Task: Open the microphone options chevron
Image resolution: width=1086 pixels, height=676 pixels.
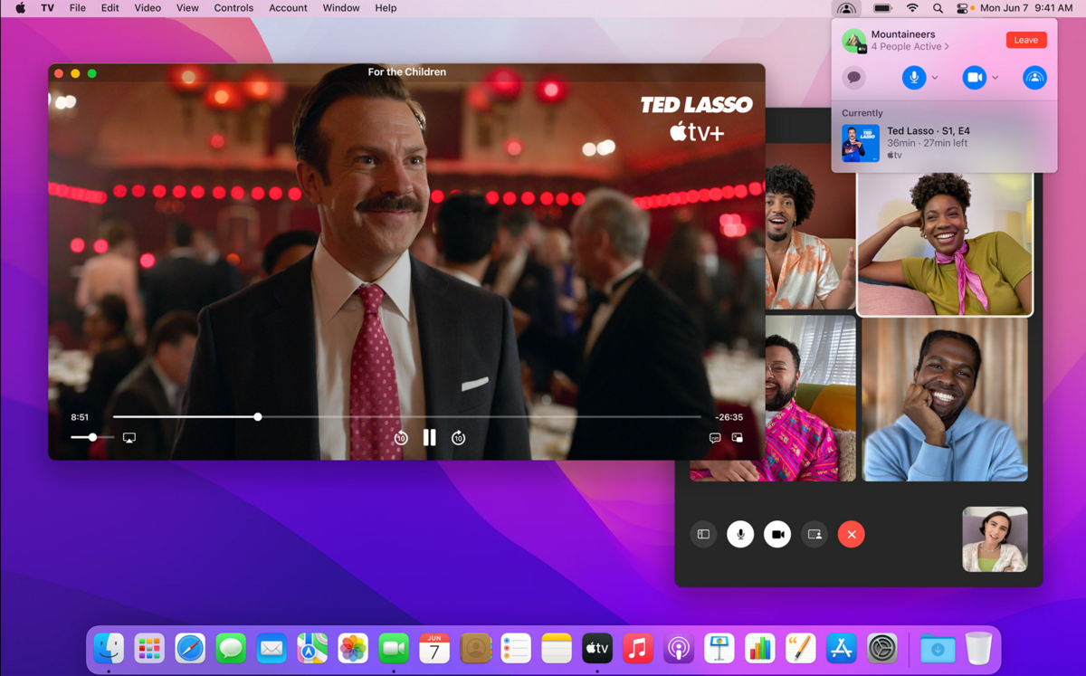Action: 933,78
